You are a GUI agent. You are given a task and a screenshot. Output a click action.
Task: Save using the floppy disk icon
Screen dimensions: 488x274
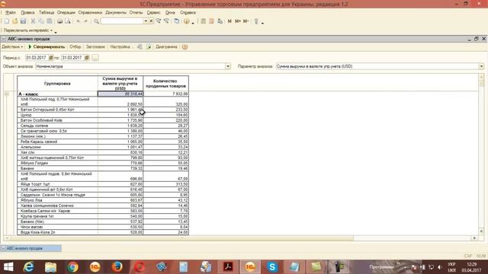(x=23, y=21)
